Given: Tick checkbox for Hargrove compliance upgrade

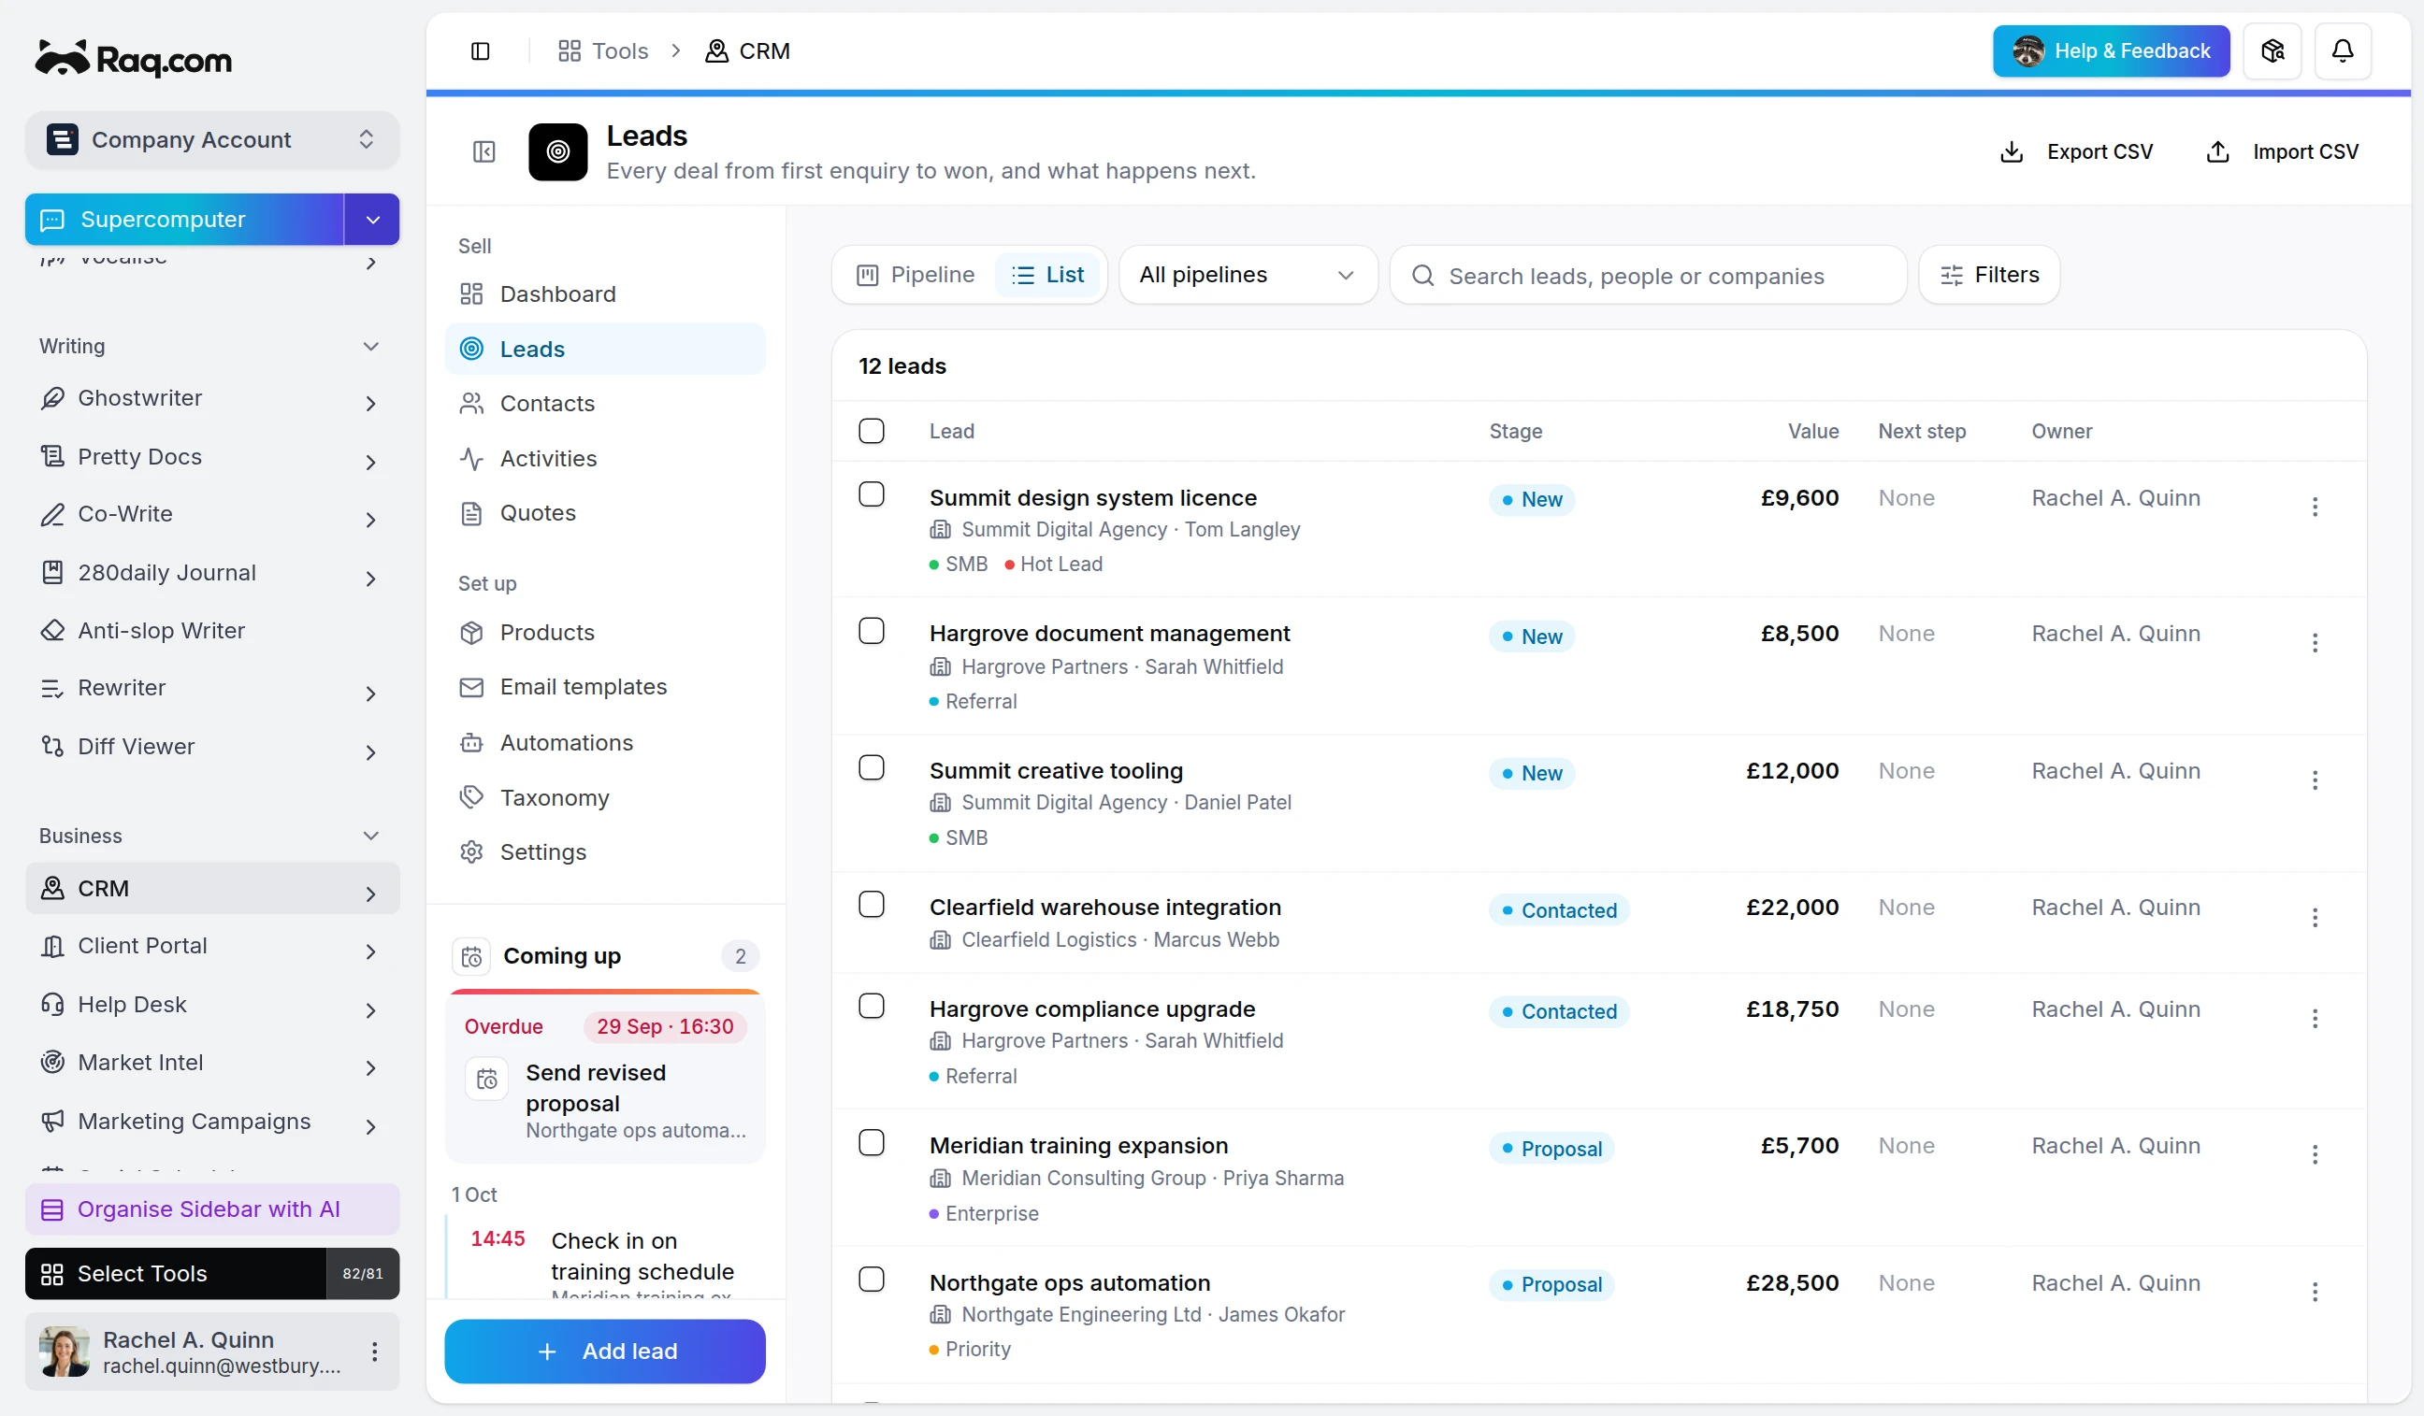Looking at the screenshot, I should pos(872,1006).
